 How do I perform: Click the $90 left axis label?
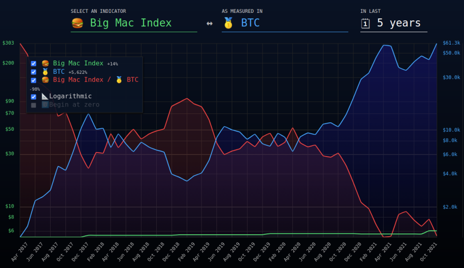[10, 101]
